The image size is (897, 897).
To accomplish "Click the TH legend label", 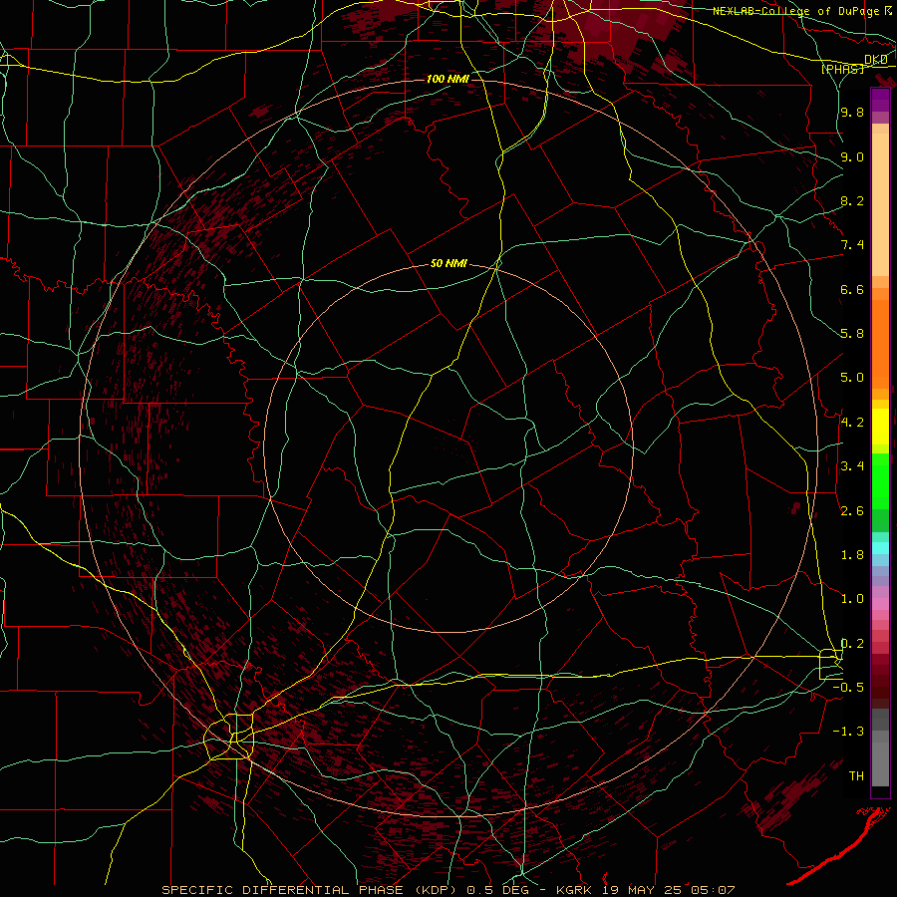I will (x=856, y=776).
